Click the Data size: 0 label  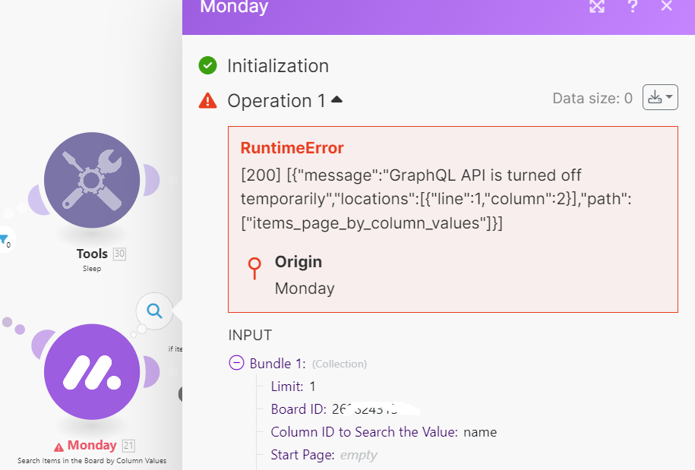pos(592,99)
